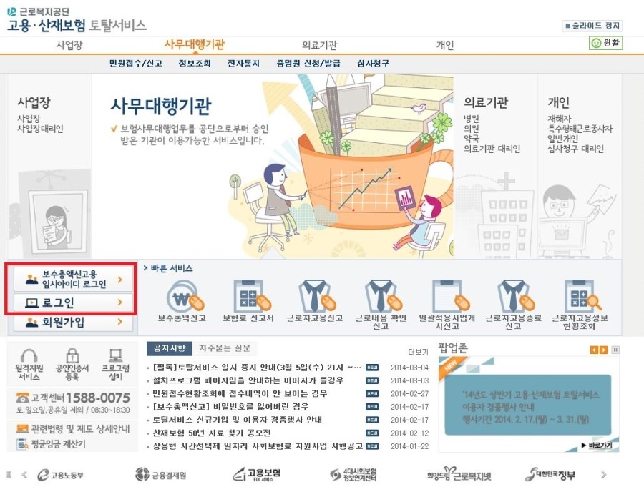Image resolution: width=644 pixels, height=492 pixels.
Task: Select the 의료기관 panel with hospital image
Action: point(496,166)
